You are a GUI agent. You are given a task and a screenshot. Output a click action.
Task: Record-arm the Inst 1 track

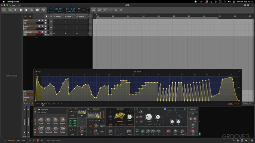point(39,20)
